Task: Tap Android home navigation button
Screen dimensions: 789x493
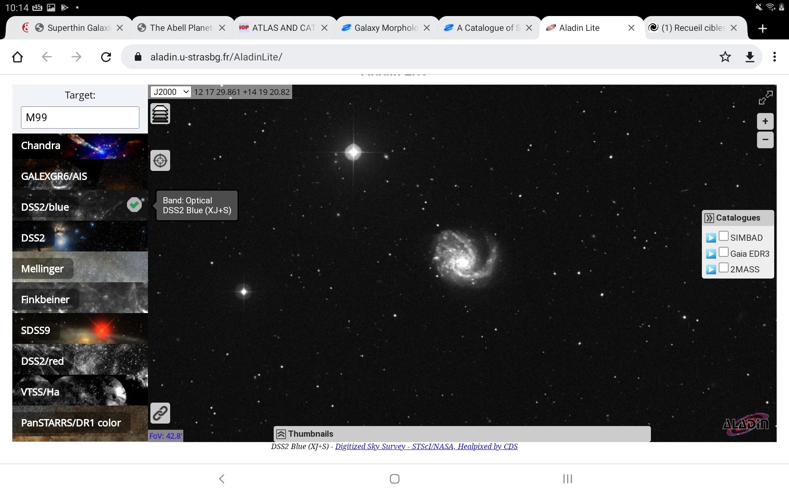Action: 394,479
